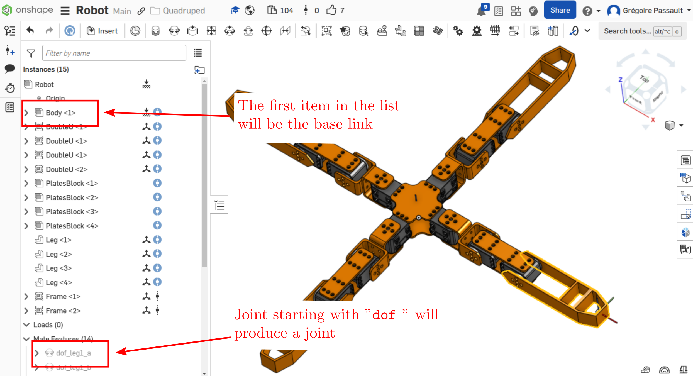
Task: Open the main hamburger menu
Action: [x=65, y=11]
